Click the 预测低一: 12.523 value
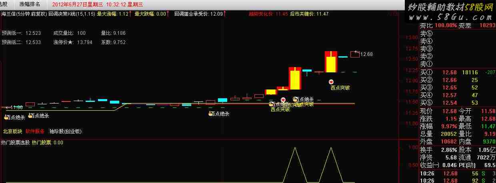496x183 pixels. click(x=21, y=34)
